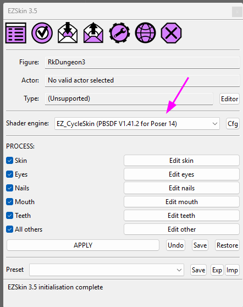
Task: Click the checkmark circle icon
Action: pyautogui.click(x=42, y=33)
